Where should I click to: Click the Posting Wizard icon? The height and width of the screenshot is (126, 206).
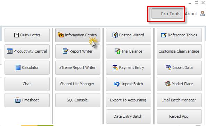115,35
